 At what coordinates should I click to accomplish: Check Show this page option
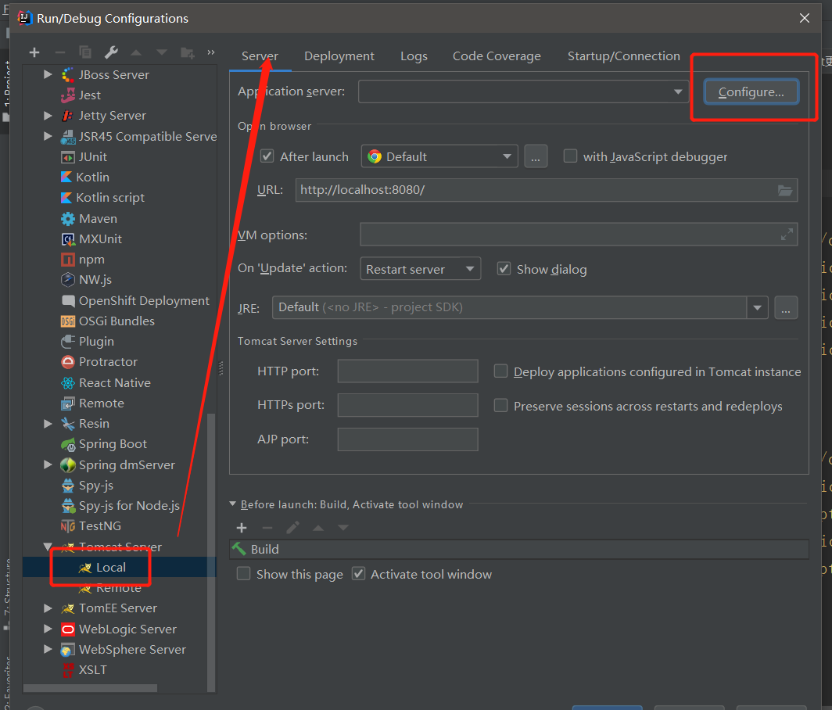[243, 574]
